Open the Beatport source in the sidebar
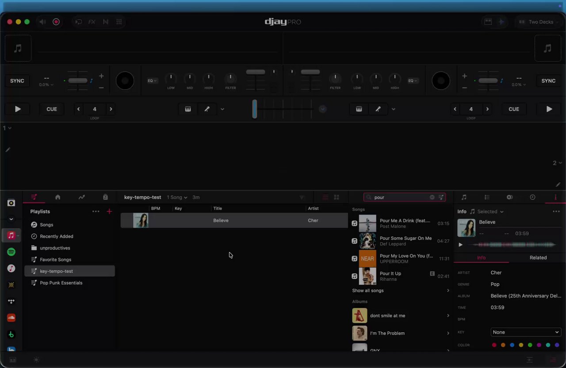566x368 pixels. tap(11, 335)
